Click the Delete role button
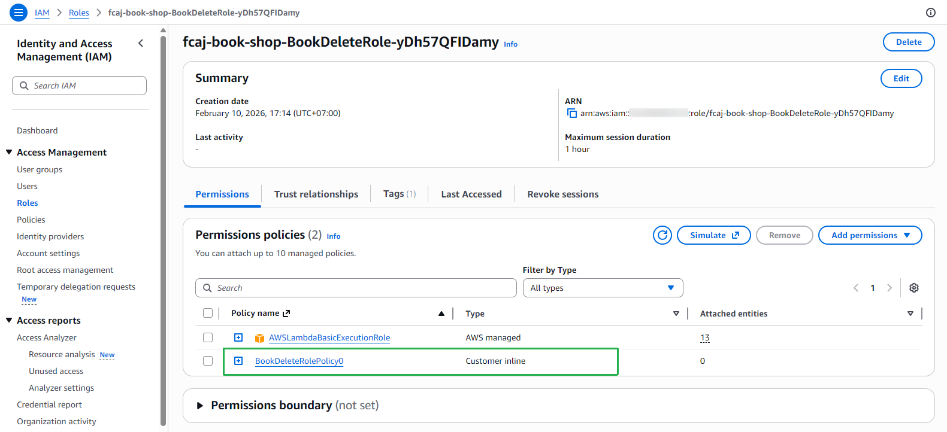This screenshot has height=432, width=947. pos(909,42)
